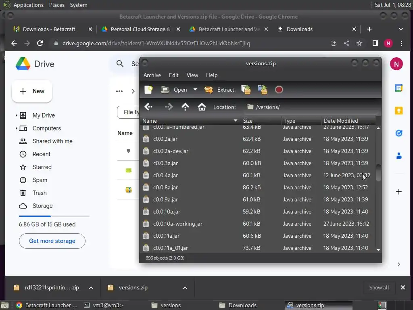Open a new Chrome tab
This screenshot has height=310, width=413.
click(369, 29)
